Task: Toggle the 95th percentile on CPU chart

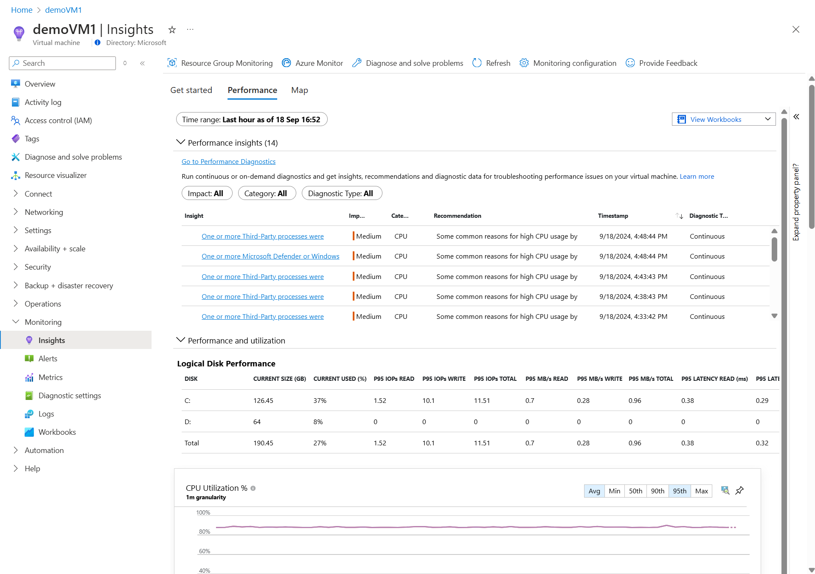Action: point(679,491)
